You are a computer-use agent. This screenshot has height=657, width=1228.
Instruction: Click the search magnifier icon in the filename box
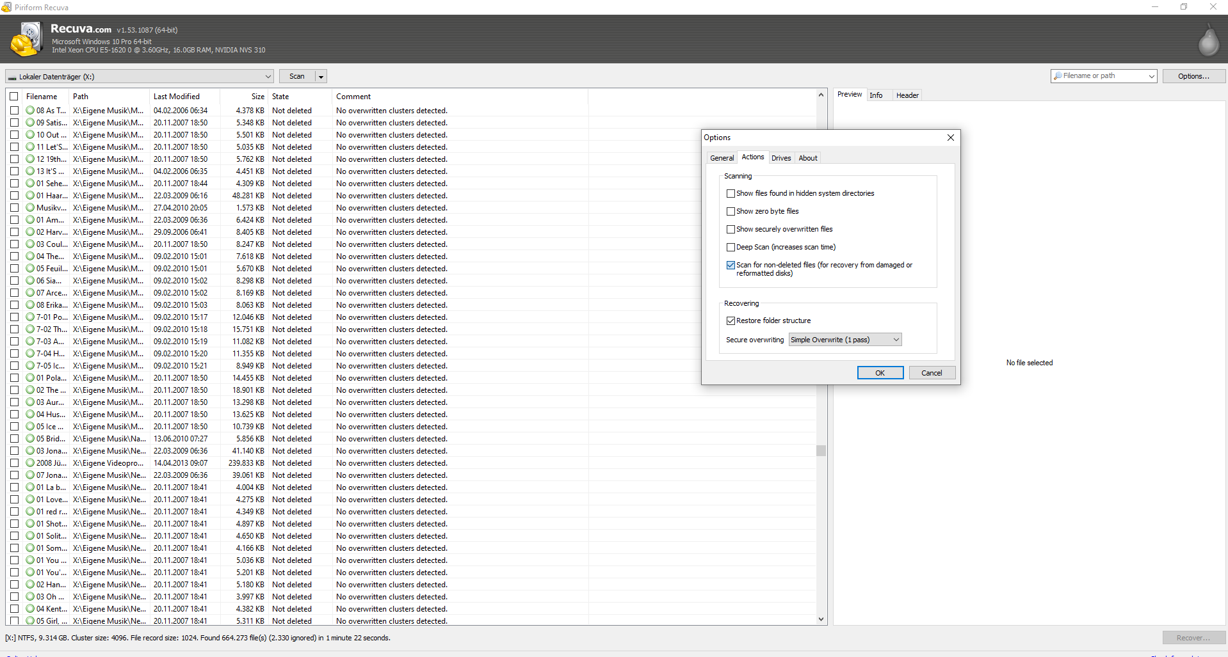pyautogui.click(x=1058, y=76)
